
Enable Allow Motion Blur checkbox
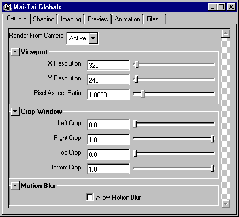pos(90,197)
